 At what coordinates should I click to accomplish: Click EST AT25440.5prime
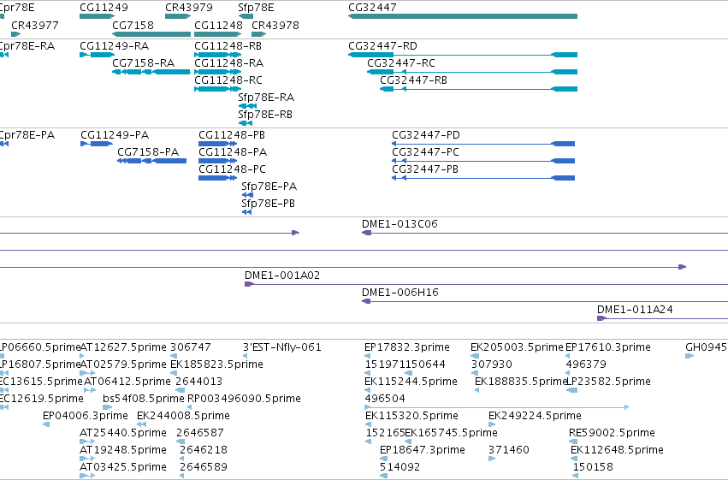(x=87, y=442)
